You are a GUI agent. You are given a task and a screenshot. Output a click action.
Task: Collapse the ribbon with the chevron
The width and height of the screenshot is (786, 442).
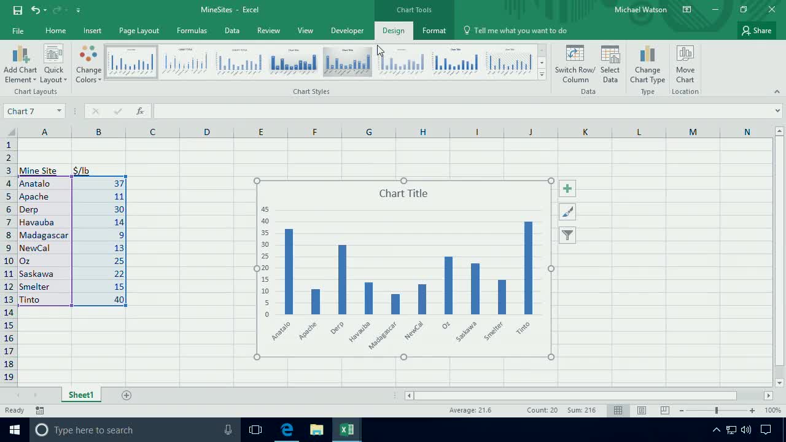point(777,91)
